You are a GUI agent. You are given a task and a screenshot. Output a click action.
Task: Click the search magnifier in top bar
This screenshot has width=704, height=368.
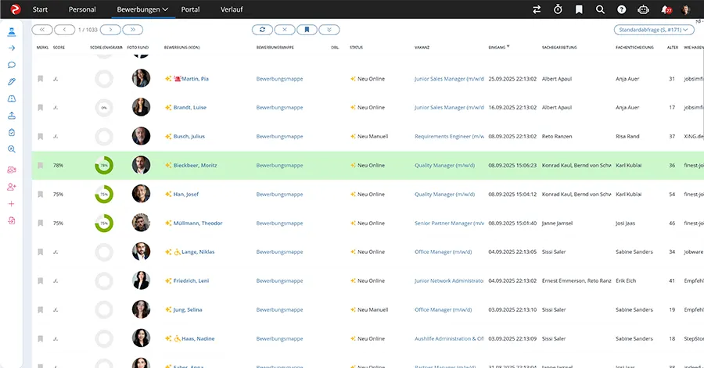click(x=600, y=9)
